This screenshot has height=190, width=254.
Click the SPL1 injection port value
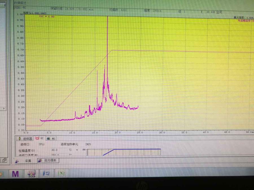pyautogui.click(x=41, y=144)
